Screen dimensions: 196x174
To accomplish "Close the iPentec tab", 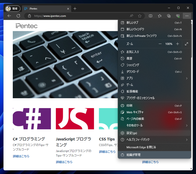I will tap(68, 9).
